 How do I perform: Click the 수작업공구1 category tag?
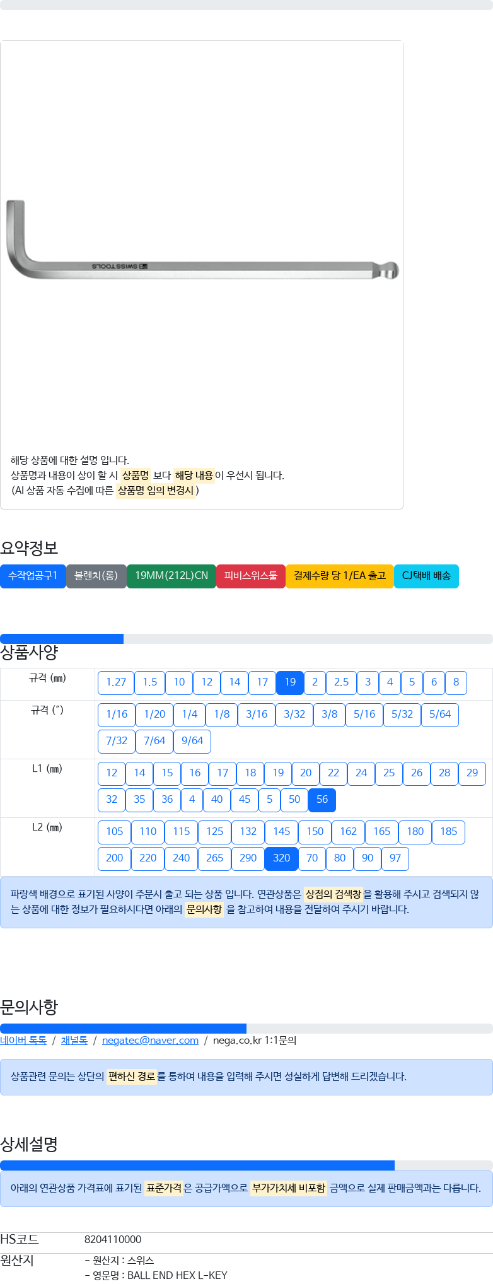point(33,576)
